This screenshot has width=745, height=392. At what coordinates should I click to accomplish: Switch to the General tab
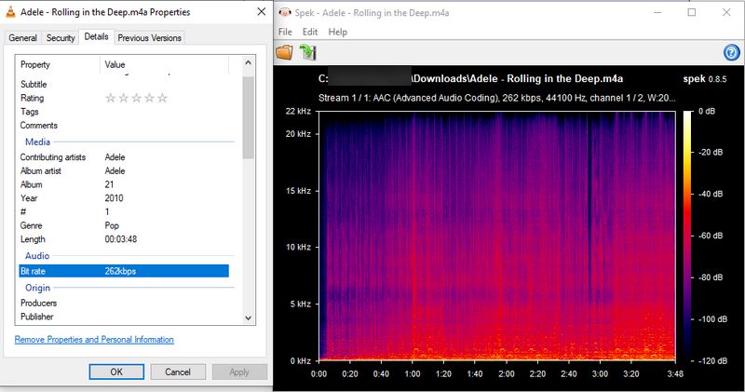(22, 38)
